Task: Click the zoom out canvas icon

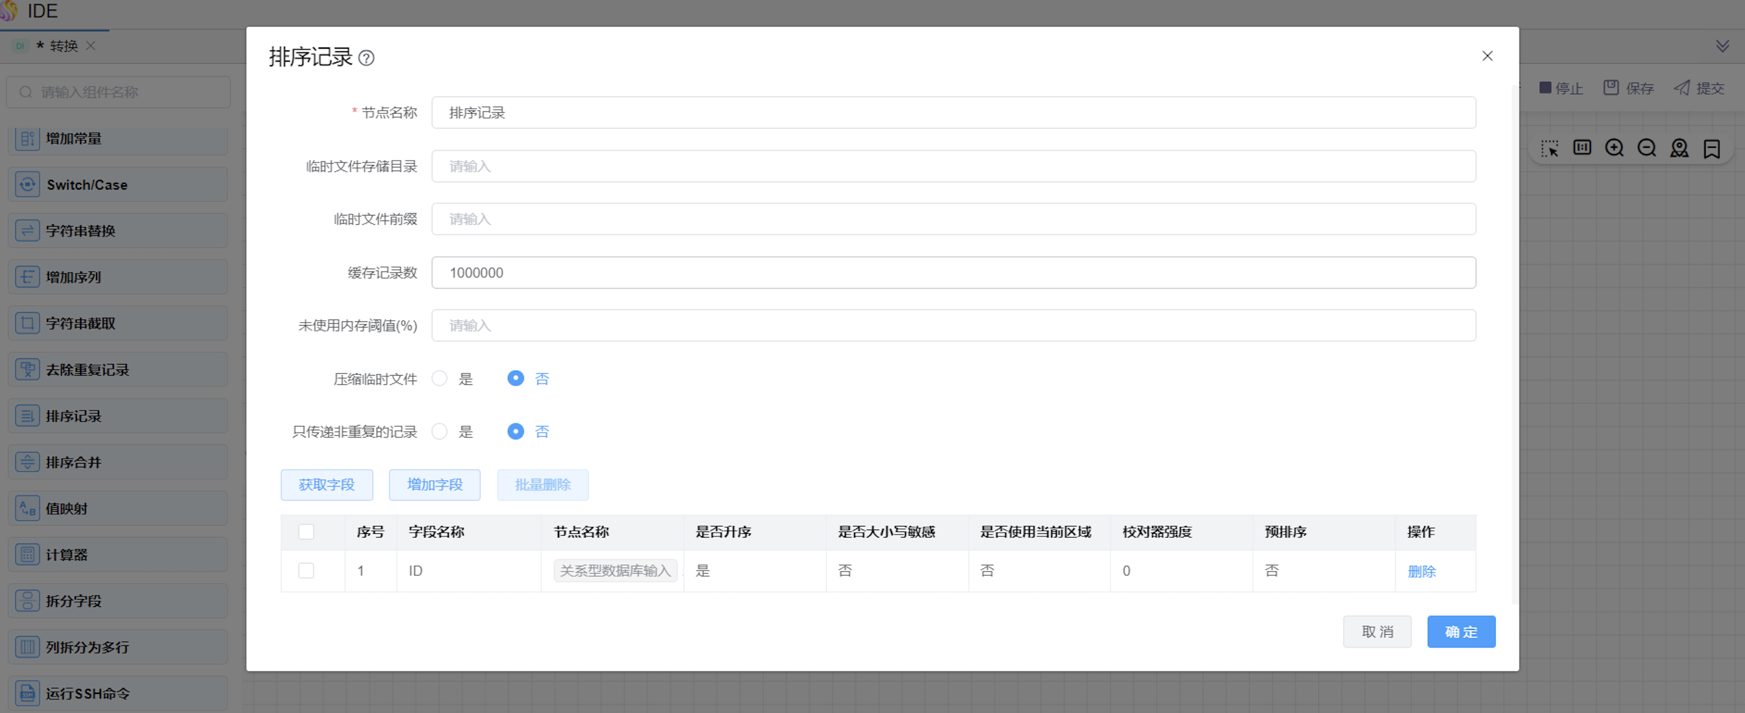Action: tap(1646, 148)
